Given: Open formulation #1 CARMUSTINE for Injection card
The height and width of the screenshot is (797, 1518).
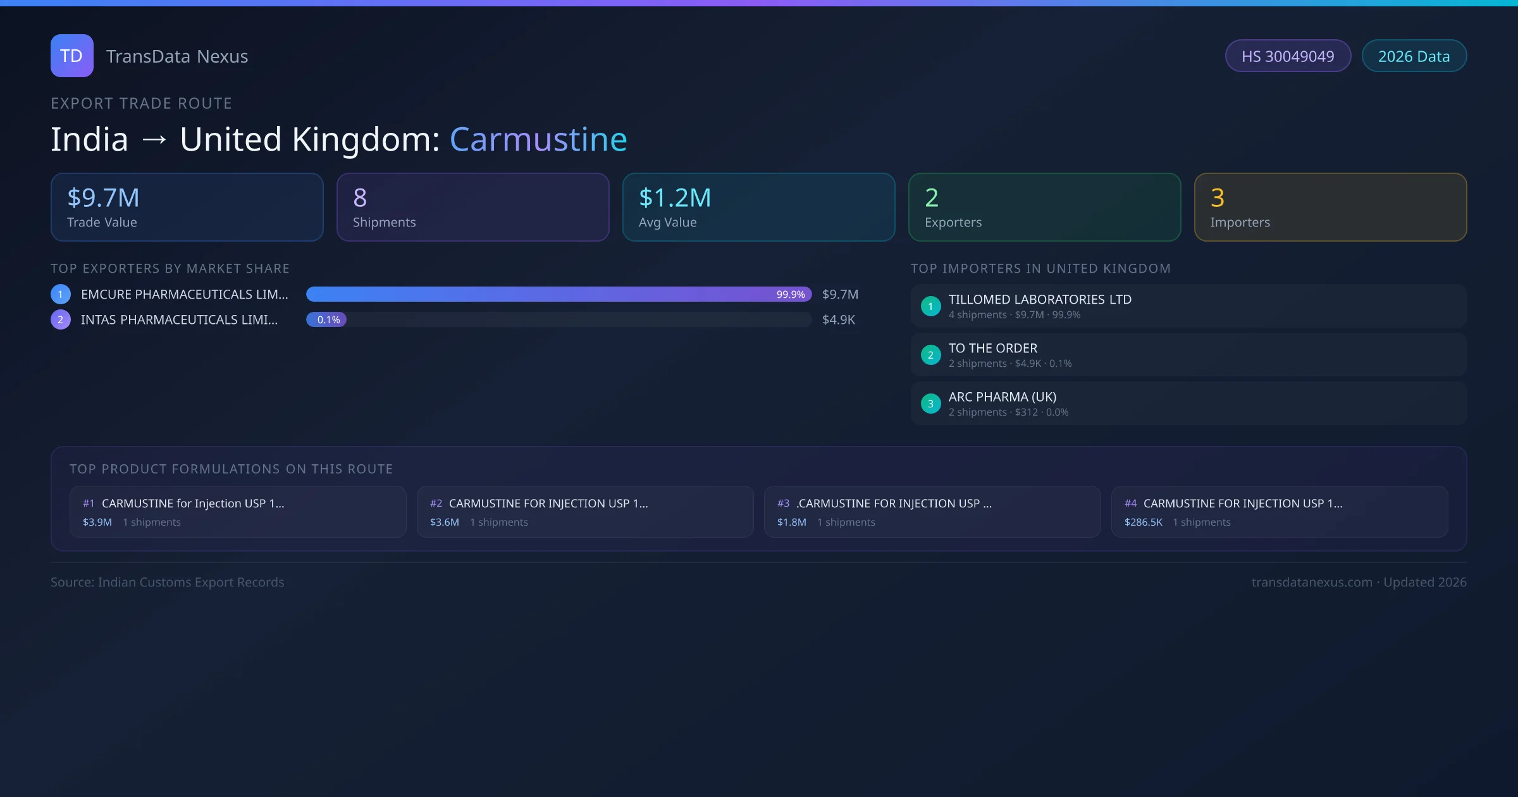Looking at the screenshot, I should [238, 512].
